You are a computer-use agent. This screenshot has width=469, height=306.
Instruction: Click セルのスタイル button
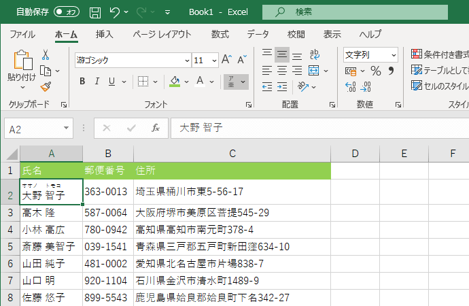coord(440,86)
